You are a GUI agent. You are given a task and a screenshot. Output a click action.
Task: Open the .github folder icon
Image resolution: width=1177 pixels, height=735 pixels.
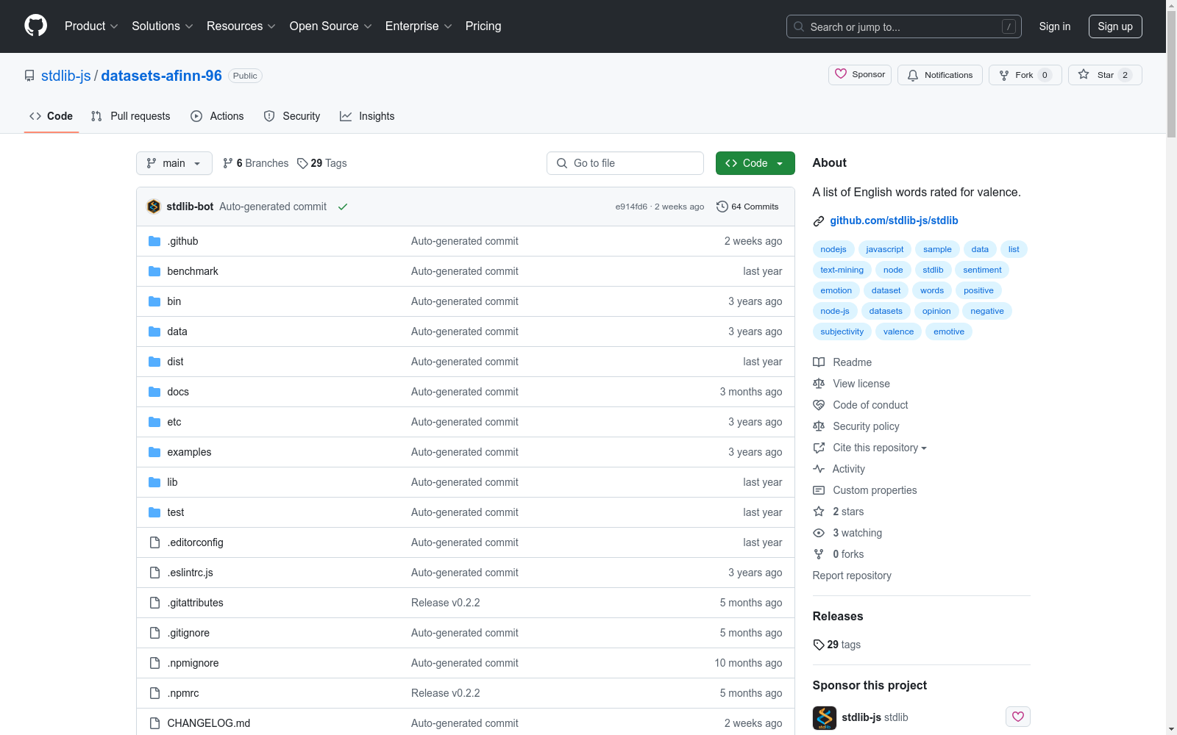point(154,241)
